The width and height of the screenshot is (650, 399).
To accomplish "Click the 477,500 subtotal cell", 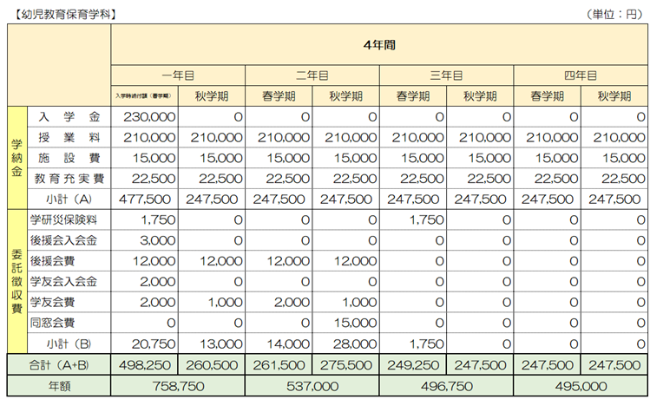I will 145,199.
